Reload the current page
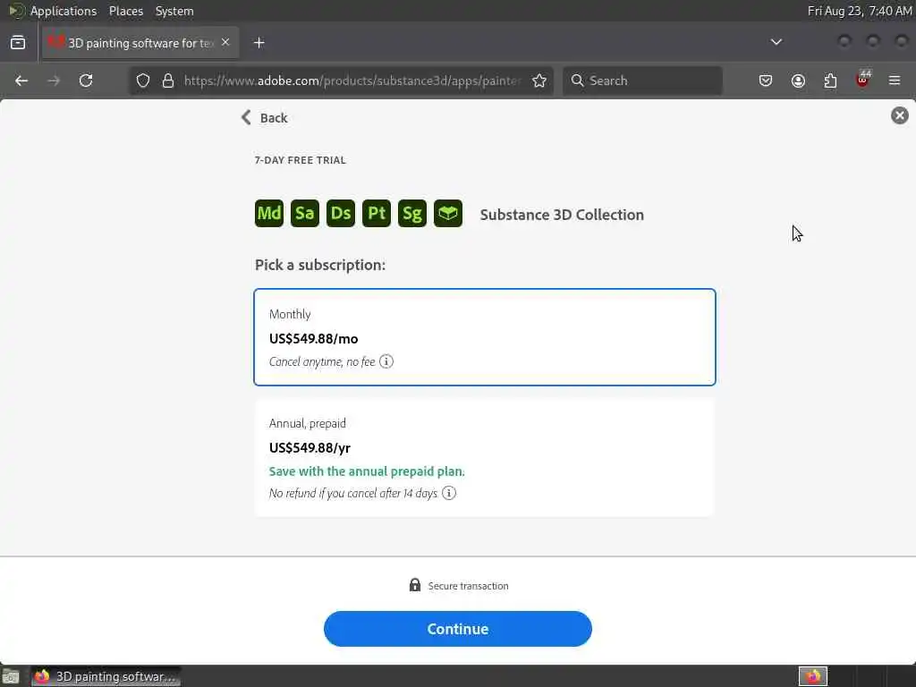The image size is (916, 687). click(86, 81)
